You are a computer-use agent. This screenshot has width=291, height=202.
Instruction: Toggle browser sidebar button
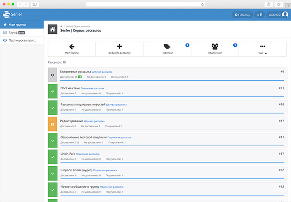tap(35, 4)
